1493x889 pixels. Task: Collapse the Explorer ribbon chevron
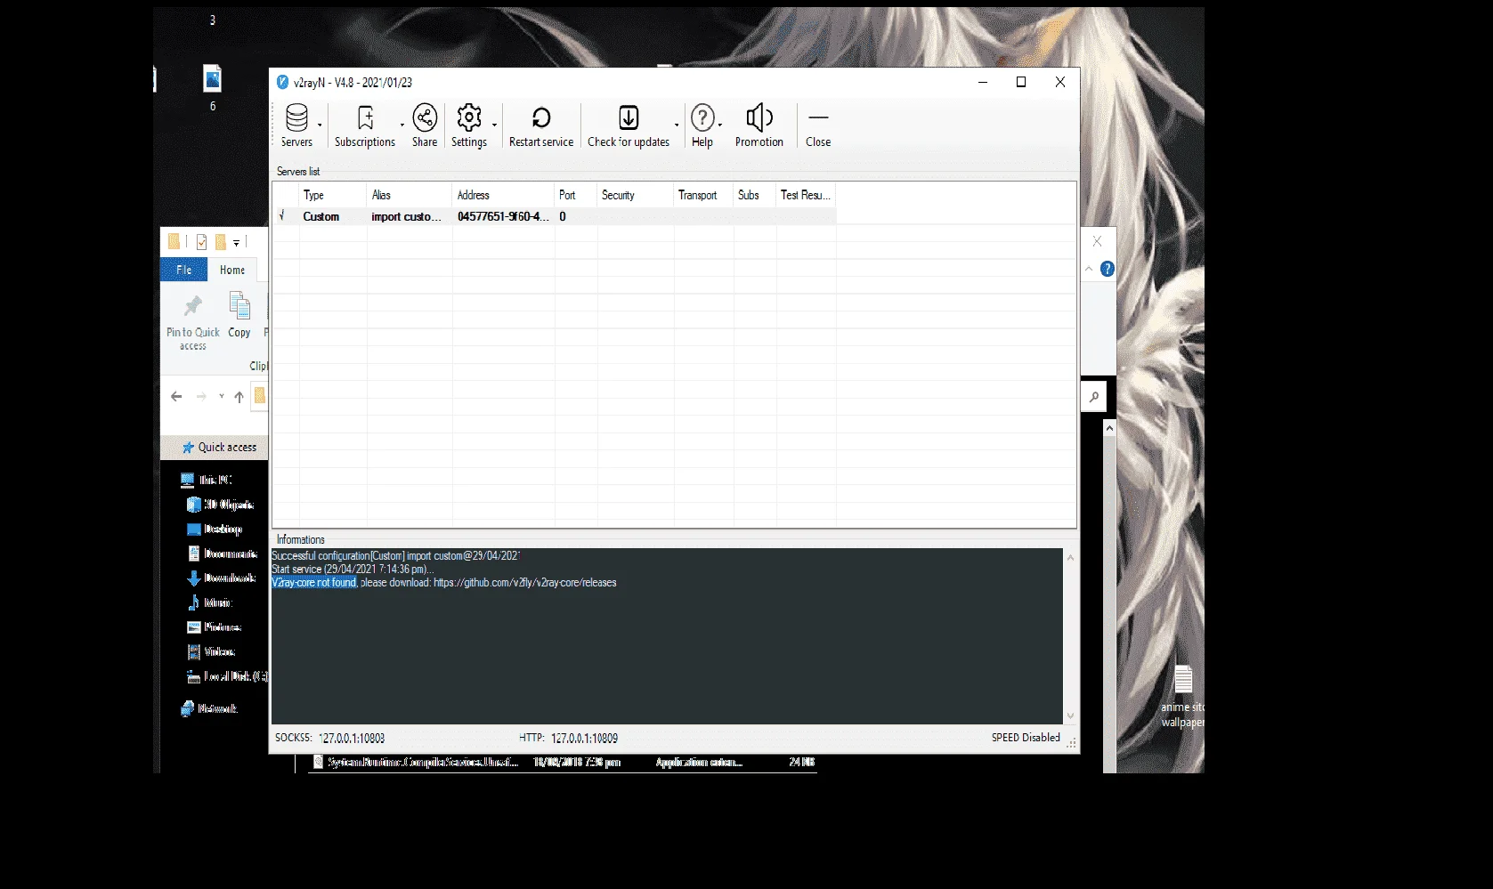(x=1089, y=269)
